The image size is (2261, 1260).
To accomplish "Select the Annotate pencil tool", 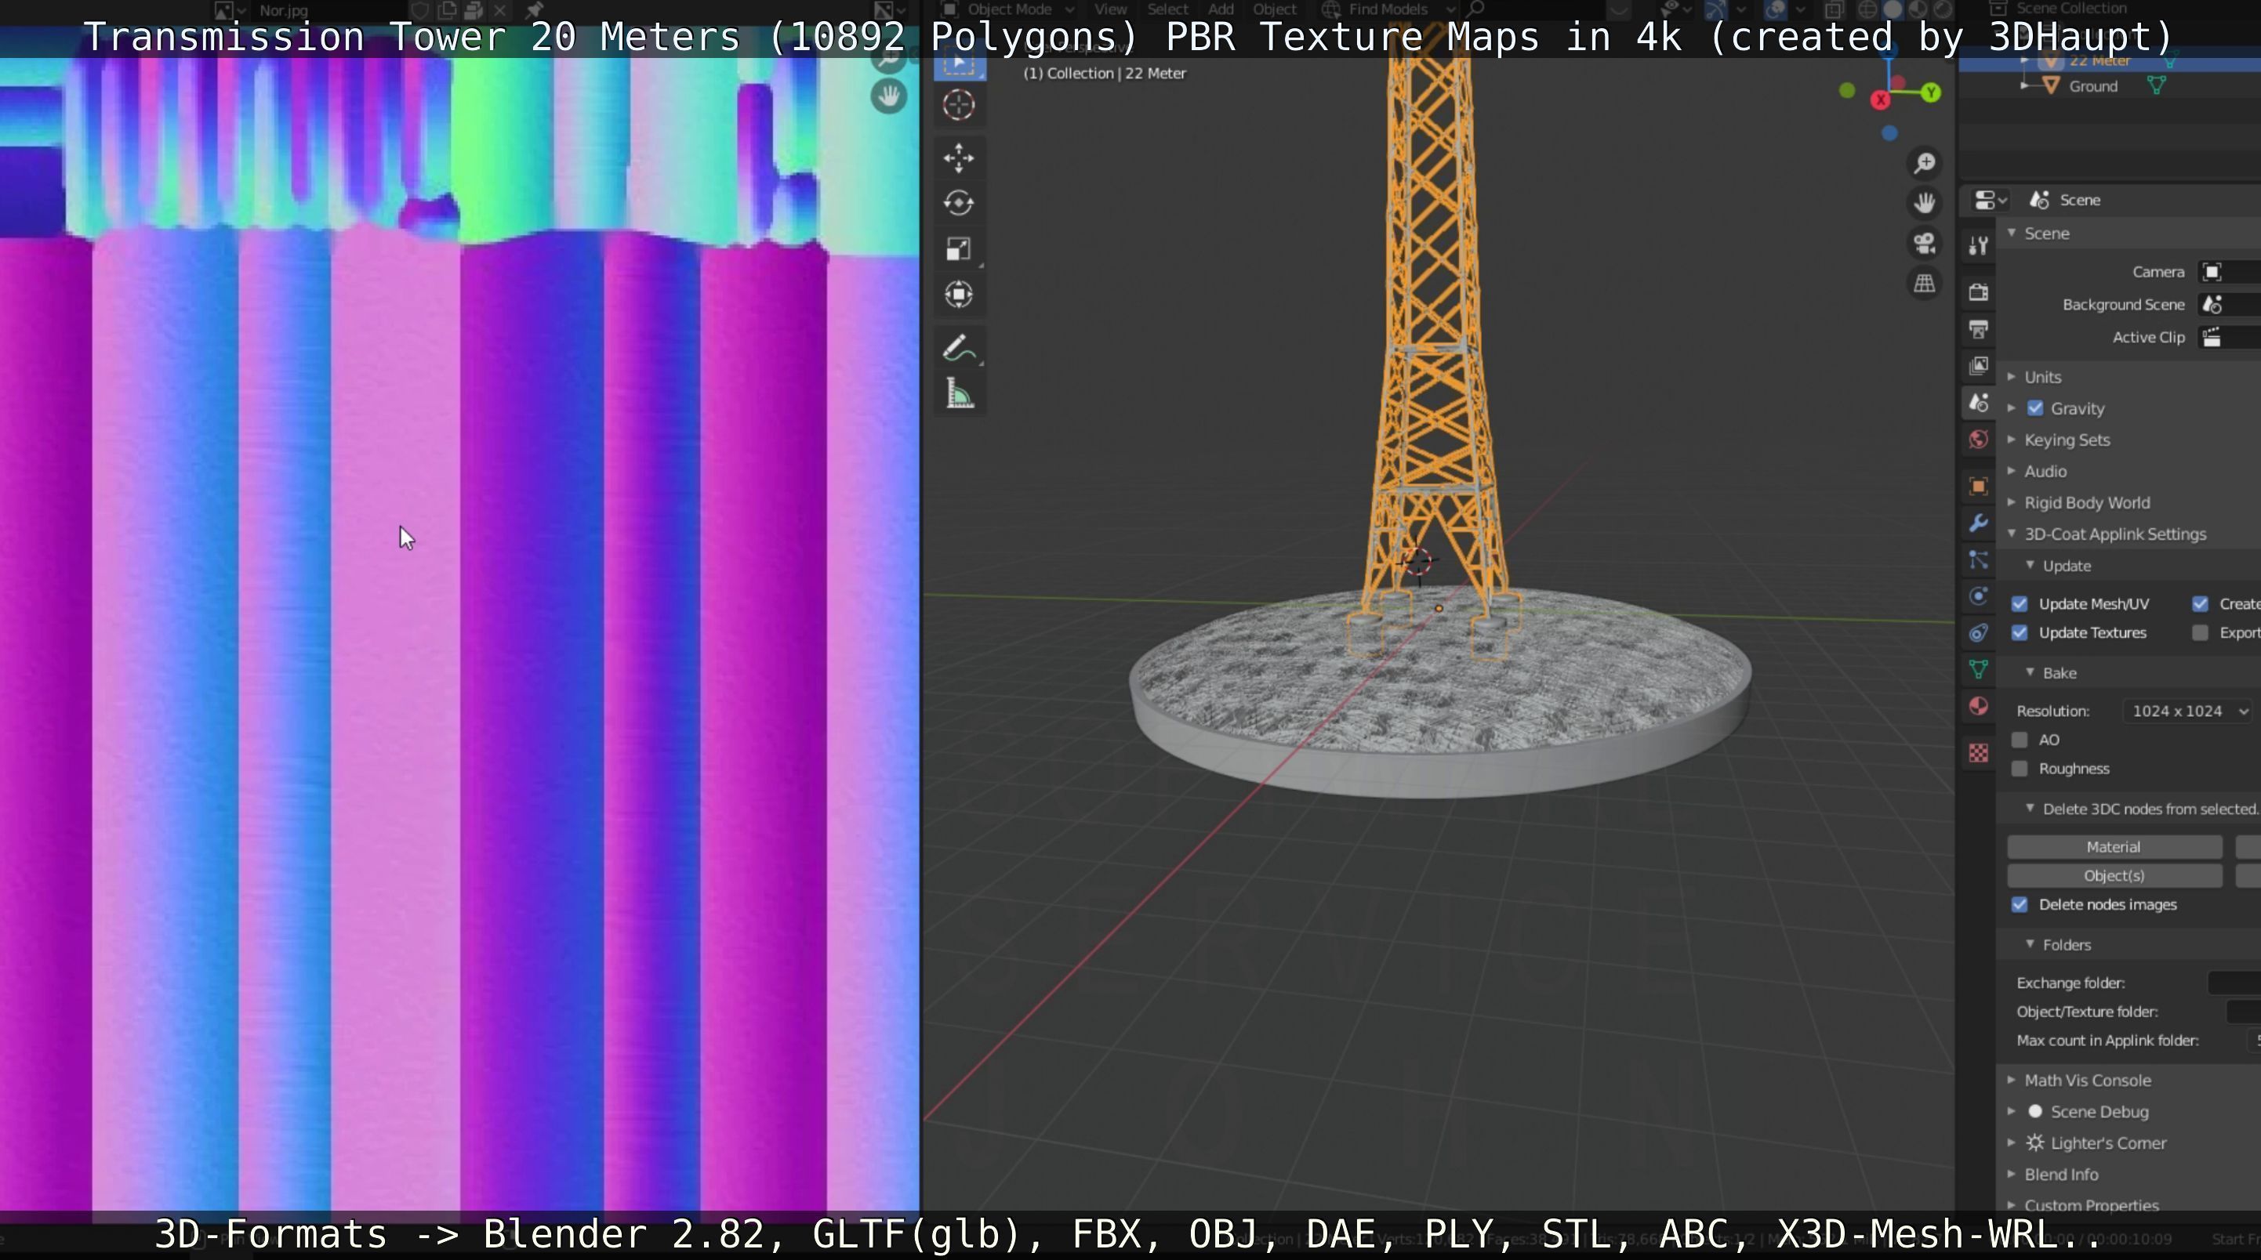I will (959, 349).
